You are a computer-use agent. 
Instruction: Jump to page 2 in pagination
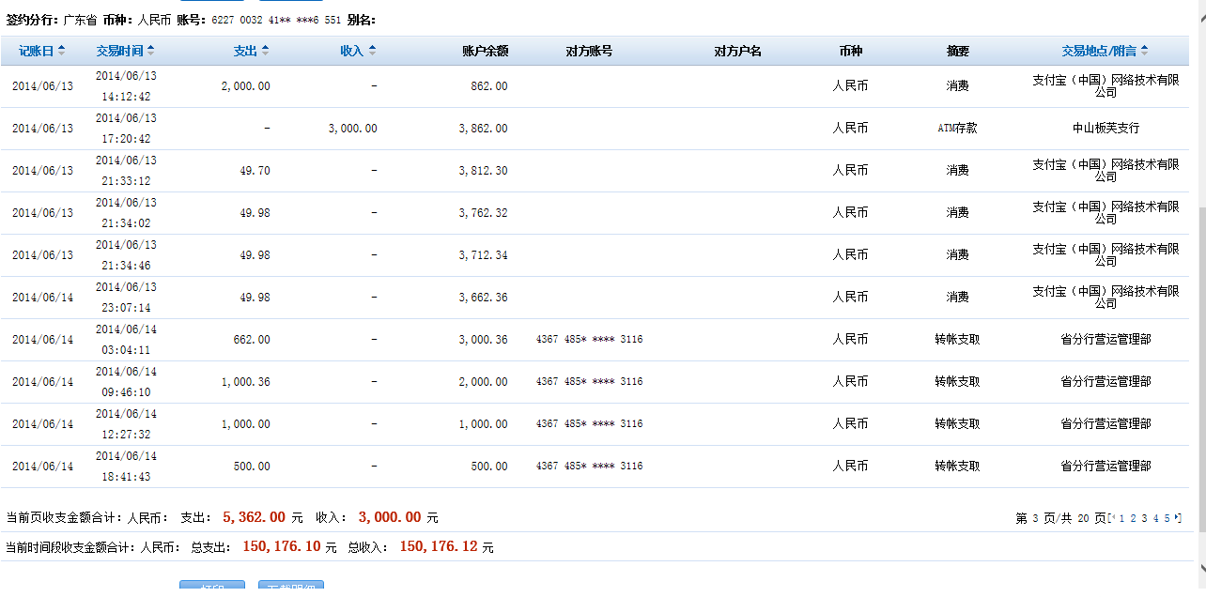[1132, 518]
